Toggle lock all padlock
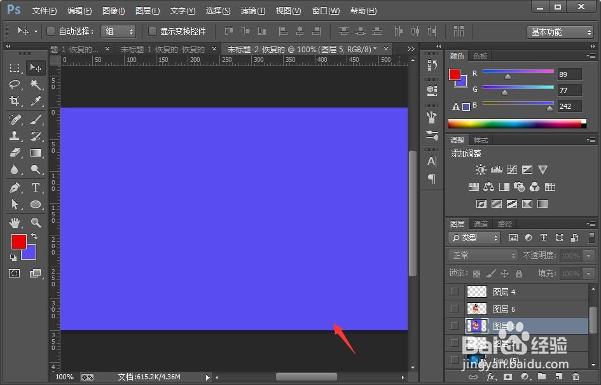Image resolution: width=601 pixels, height=385 pixels. tap(518, 274)
